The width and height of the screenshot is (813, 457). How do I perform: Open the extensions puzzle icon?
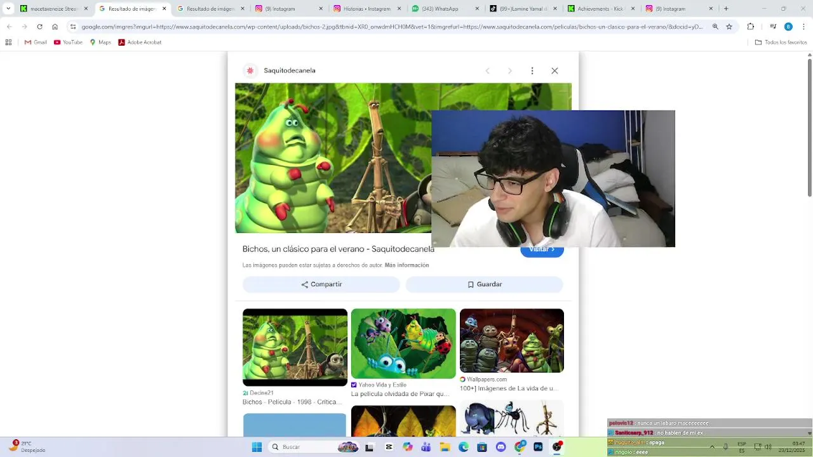[x=751, y=27]
